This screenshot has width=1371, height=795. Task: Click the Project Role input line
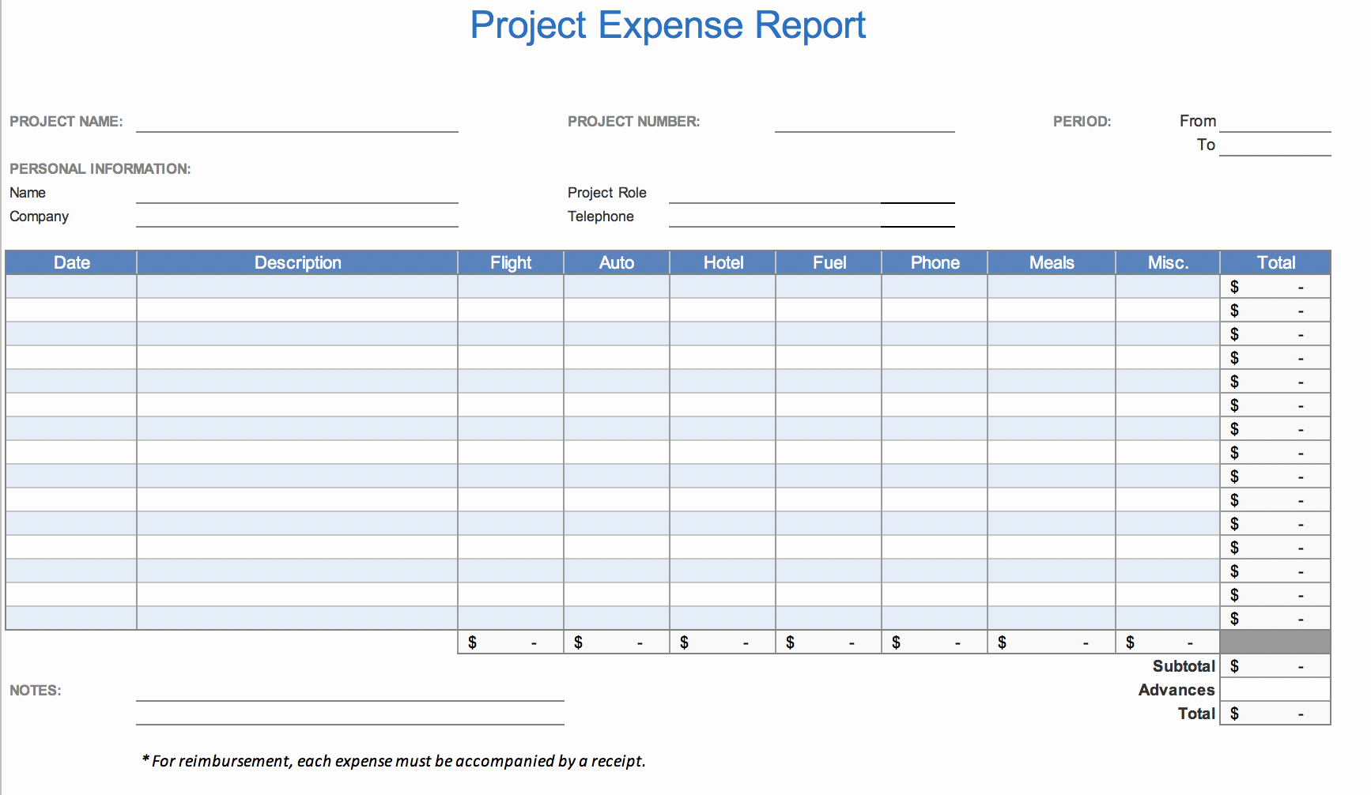click(812, 193)
